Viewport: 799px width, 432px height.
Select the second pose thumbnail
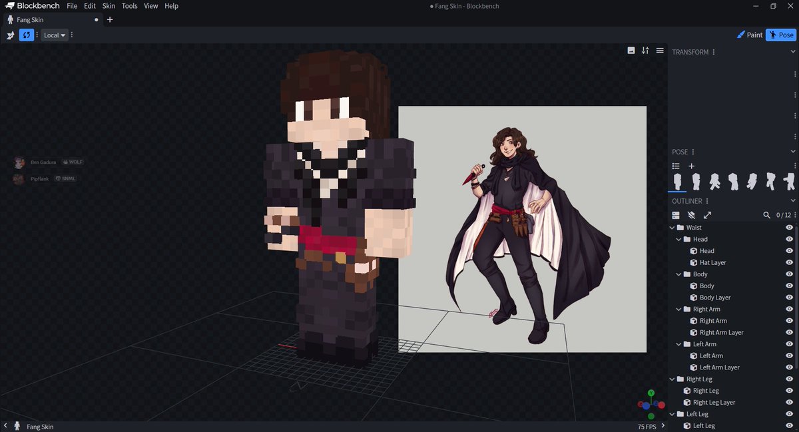[696, 181]
